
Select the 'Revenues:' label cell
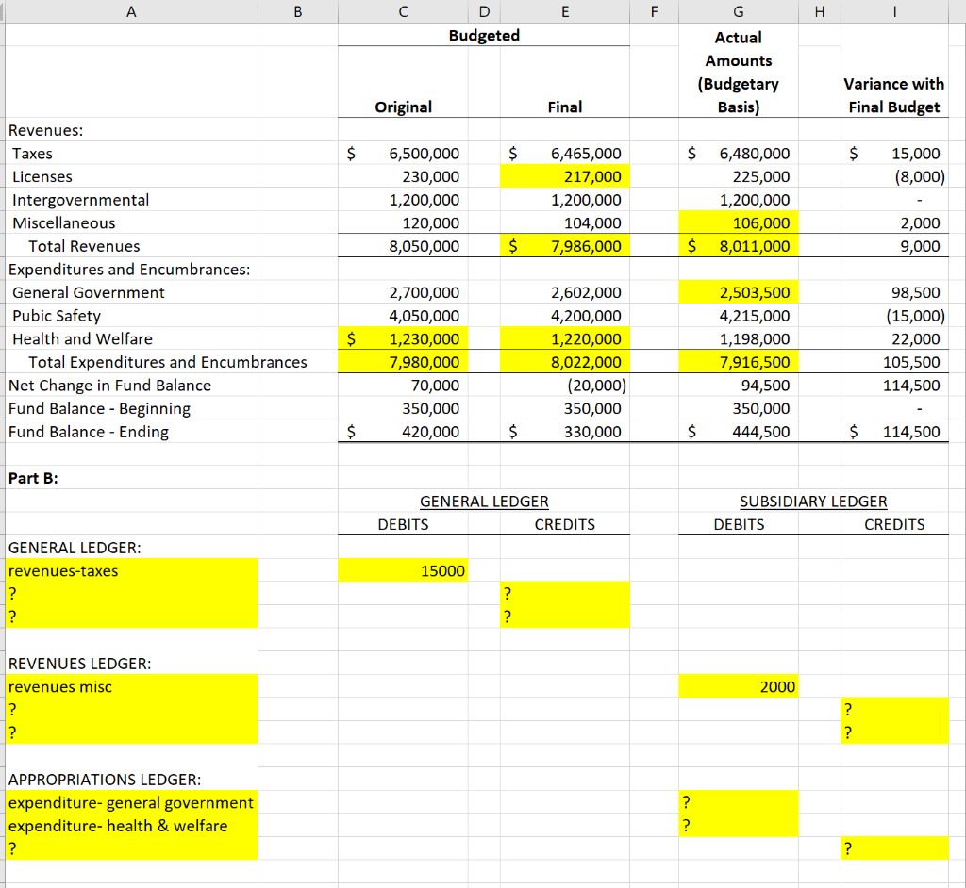[45, 130]
